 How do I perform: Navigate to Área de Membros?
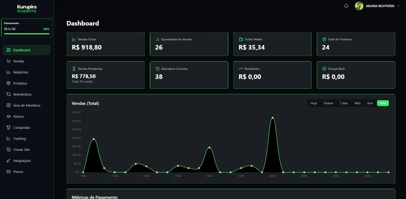point(27,105)
